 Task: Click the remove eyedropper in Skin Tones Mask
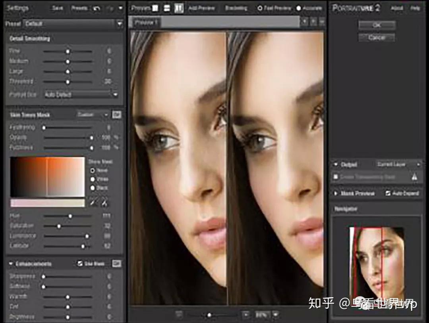coord(104,201)
